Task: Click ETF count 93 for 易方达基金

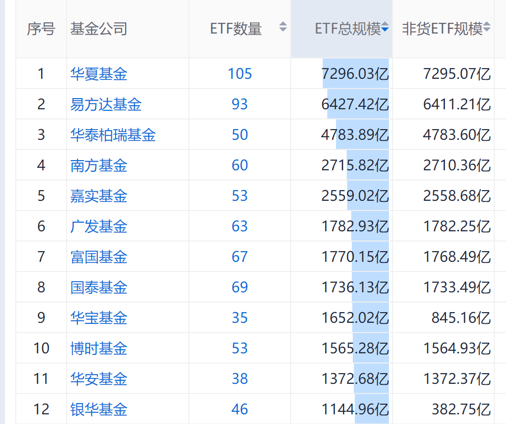Action: click(x=240, y=104)
